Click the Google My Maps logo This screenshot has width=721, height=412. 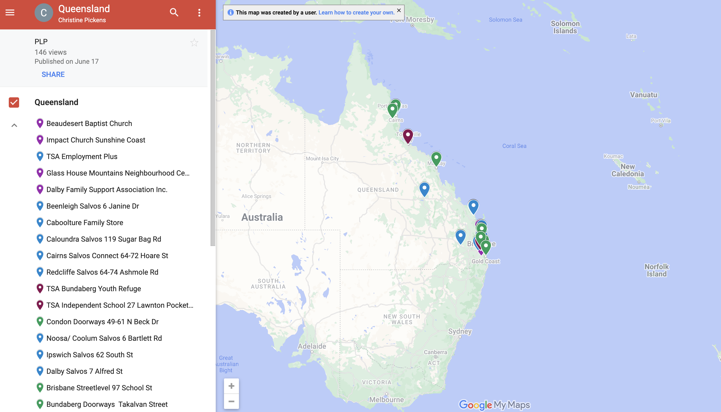click(494, 405)
